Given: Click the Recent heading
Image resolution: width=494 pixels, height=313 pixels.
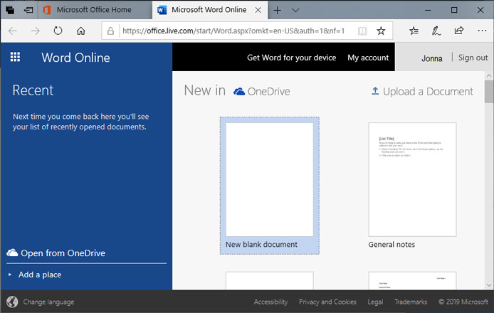Looking at the screenshot, I should (x=33, y=90).
